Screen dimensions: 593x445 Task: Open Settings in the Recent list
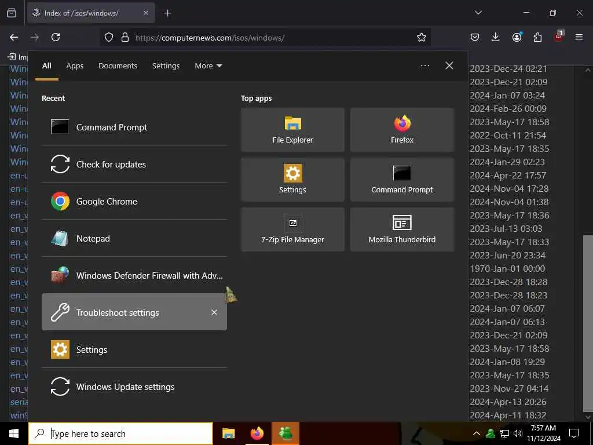tap(134, 349)
